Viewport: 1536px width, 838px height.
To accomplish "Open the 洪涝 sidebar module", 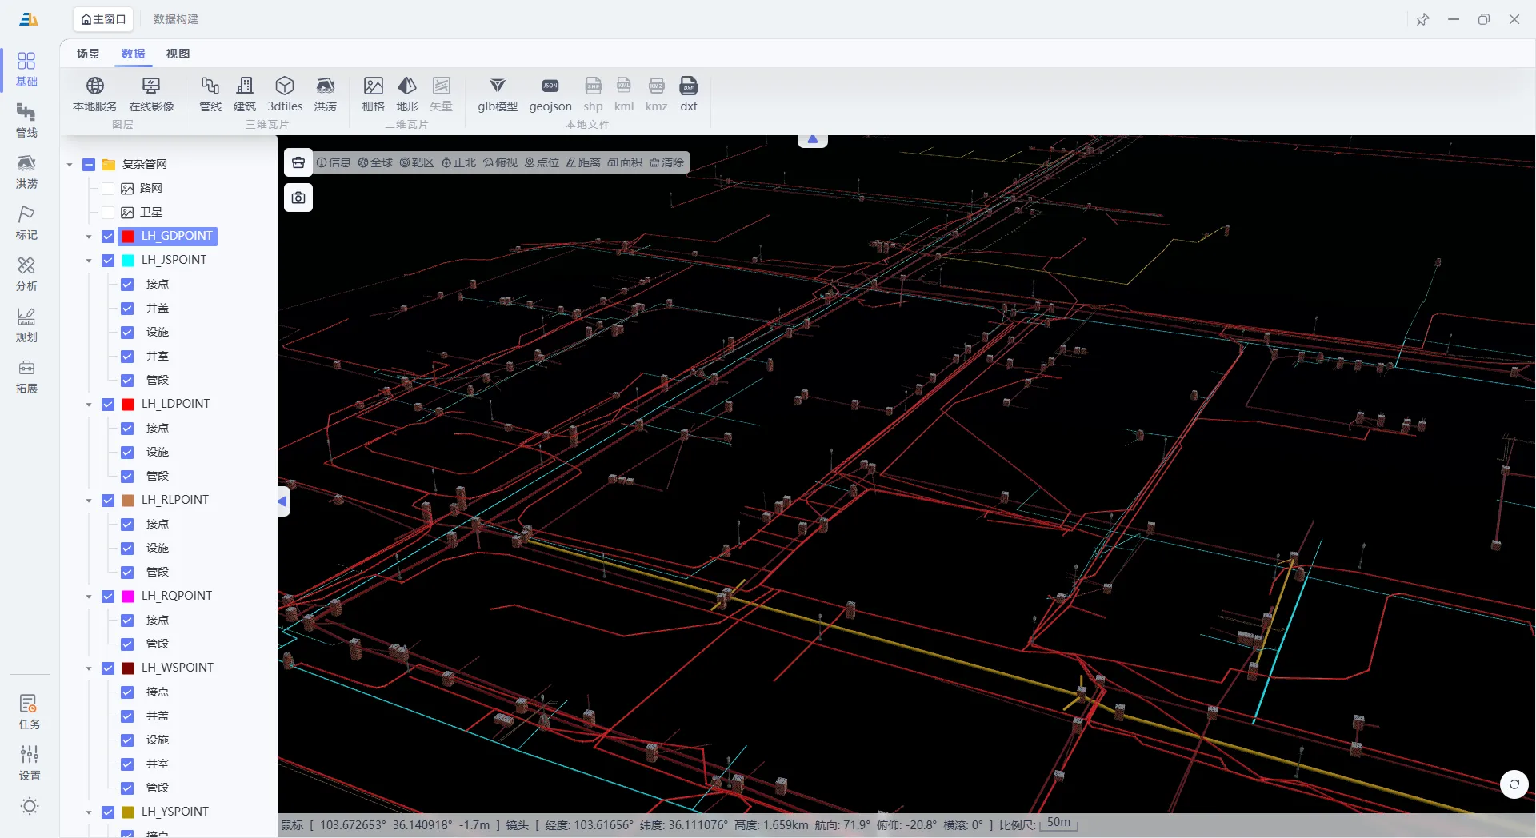I will coord(26,172).
